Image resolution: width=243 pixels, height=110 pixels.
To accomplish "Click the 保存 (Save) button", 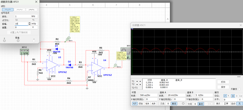I will point(223,87).
